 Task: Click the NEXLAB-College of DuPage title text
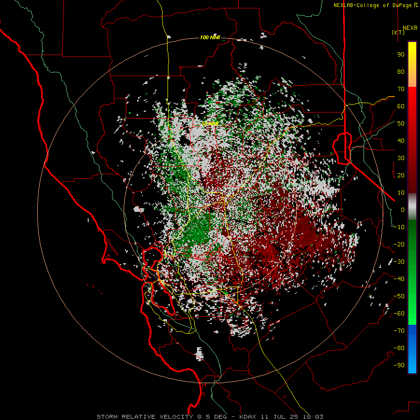(375, 5)
